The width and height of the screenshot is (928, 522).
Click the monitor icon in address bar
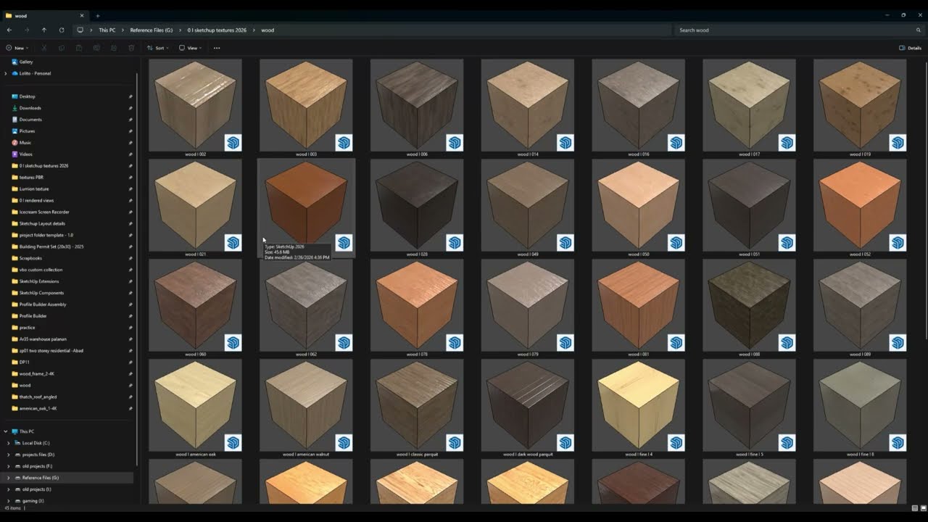80,30
